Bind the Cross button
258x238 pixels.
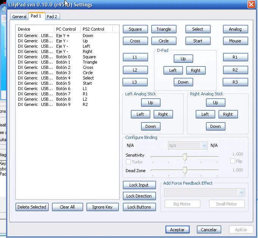[135, 41]
